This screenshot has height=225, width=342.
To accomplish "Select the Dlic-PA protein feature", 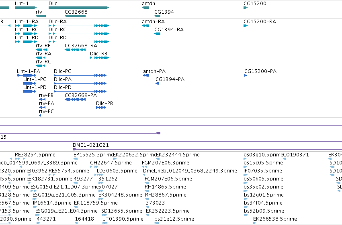I will 80,83.
